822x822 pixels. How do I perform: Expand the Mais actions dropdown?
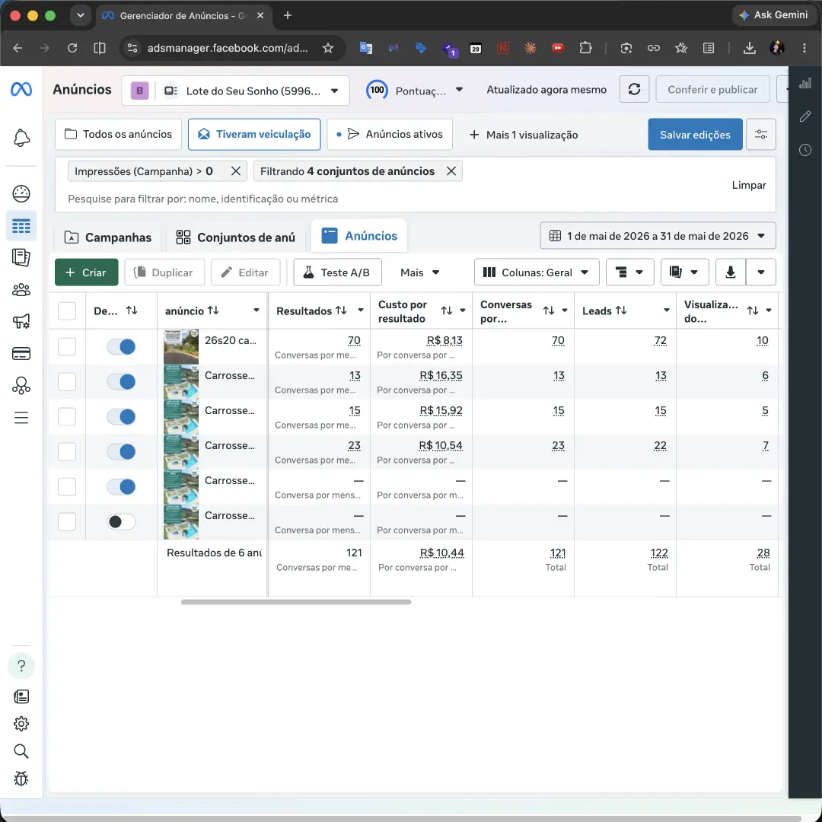click(419, 272)
